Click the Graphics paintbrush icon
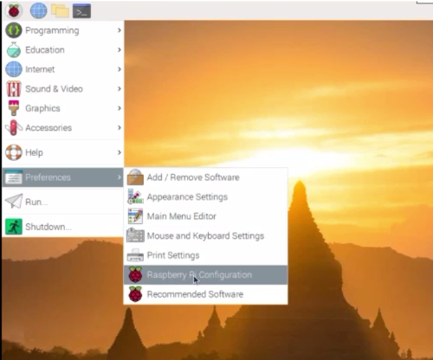Viewport: 433px width, 360px height. [x=14, y=108]
